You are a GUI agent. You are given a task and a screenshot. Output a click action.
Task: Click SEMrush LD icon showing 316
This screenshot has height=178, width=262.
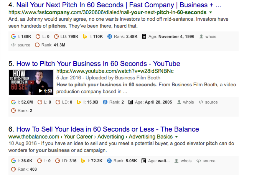tap(58, 161)
